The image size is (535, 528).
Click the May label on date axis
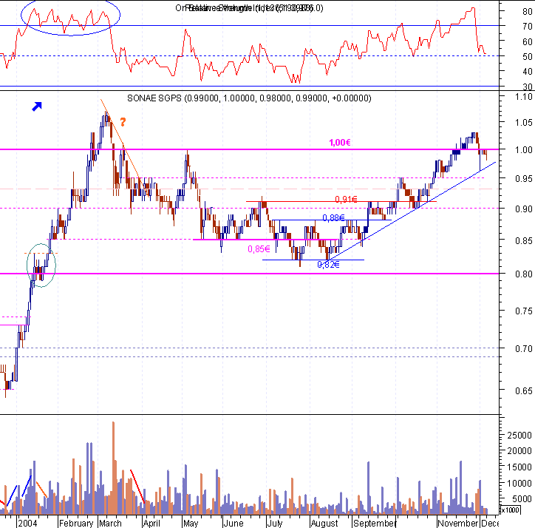191,524
